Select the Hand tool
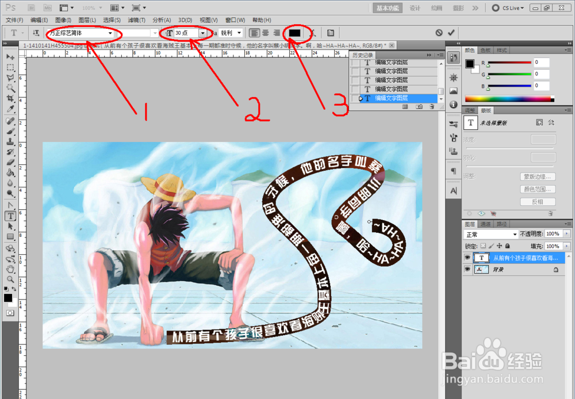This screenshot has height=399, width=575. point(10,269)
